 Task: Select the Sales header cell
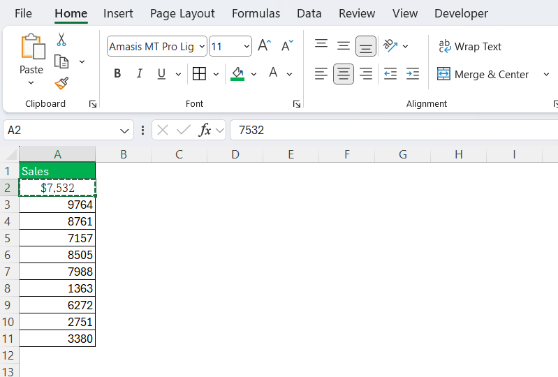click(57, 171)
